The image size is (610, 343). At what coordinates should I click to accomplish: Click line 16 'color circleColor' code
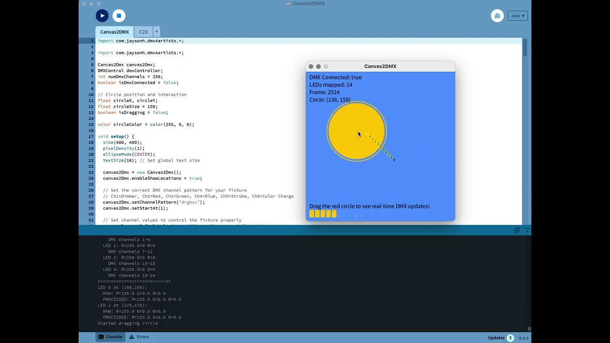pyautogui.click(x=146, y=124)
